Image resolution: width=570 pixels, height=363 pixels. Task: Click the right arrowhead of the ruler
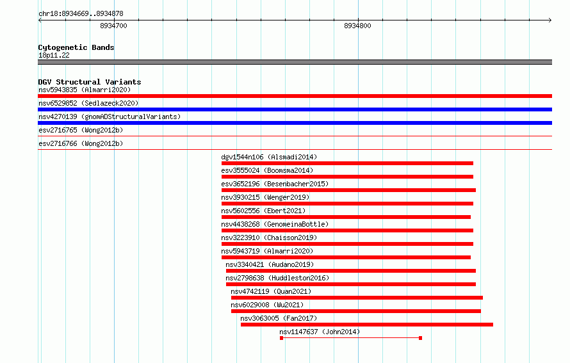tap(550, 20)
